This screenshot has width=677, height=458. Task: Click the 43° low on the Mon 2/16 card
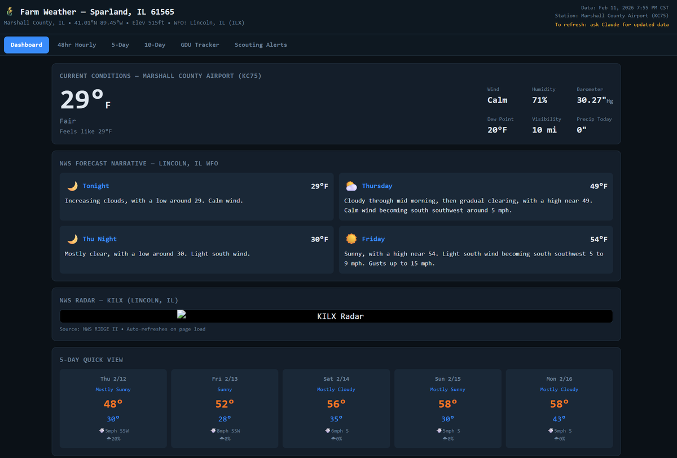[560, 419]
